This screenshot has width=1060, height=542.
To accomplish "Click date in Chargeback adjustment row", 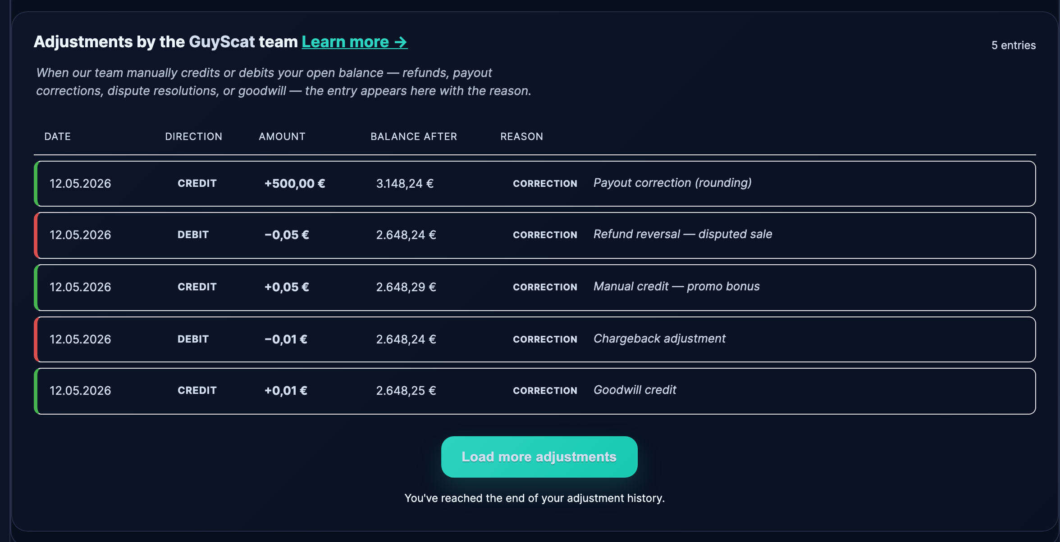I will point(80,339).
